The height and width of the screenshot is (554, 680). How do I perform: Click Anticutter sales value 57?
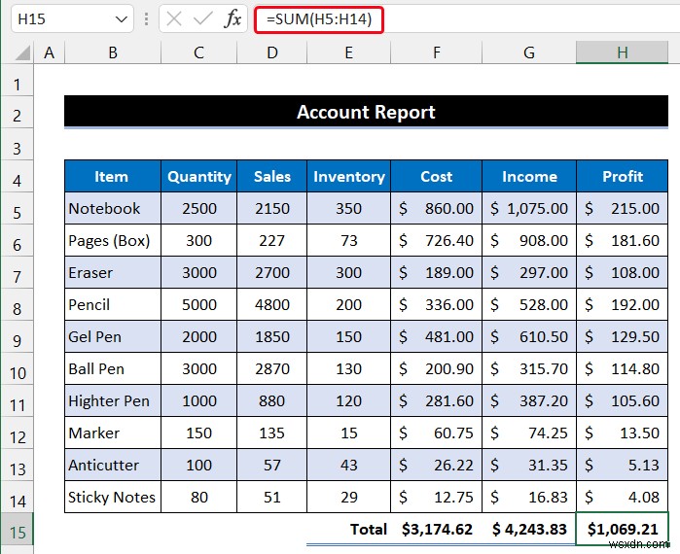pos(272,465)
